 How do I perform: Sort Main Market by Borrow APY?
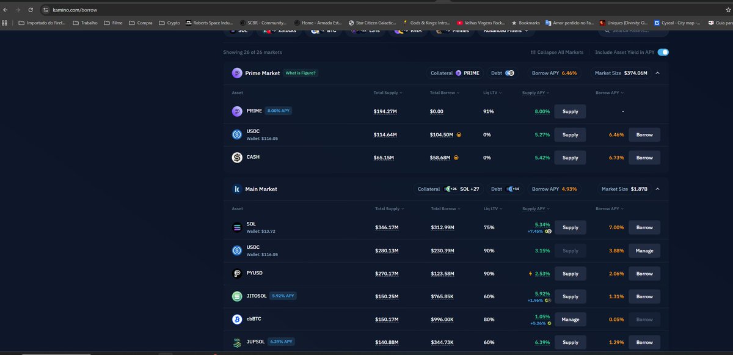(x=609, y=209)
